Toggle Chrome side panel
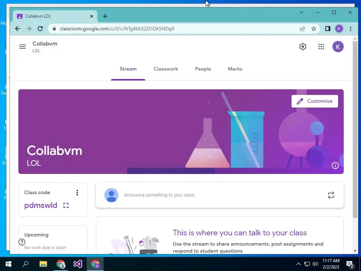Screen dimensions: 361x271 point(328,29)
